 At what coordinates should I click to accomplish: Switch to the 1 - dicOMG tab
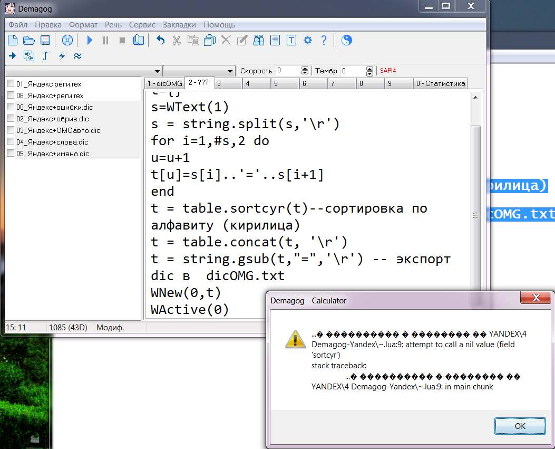(x=164, y=83)
